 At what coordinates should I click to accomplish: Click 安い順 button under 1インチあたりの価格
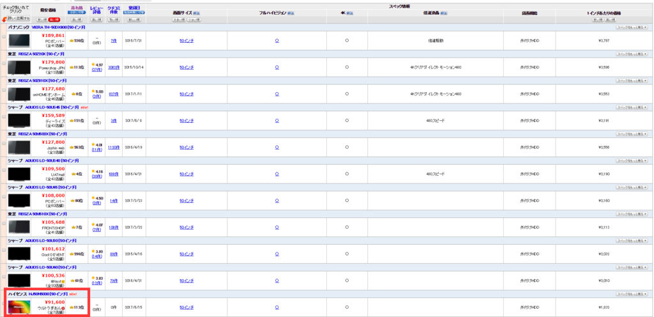tap(598, 20)
